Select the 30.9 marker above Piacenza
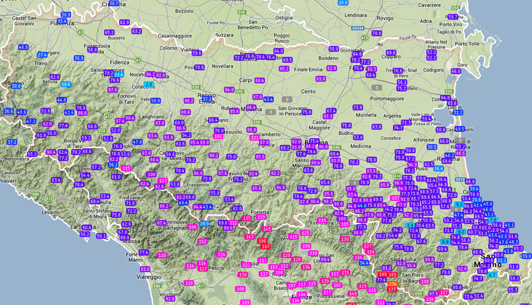The image size is (532, 305). pos(66,14)
